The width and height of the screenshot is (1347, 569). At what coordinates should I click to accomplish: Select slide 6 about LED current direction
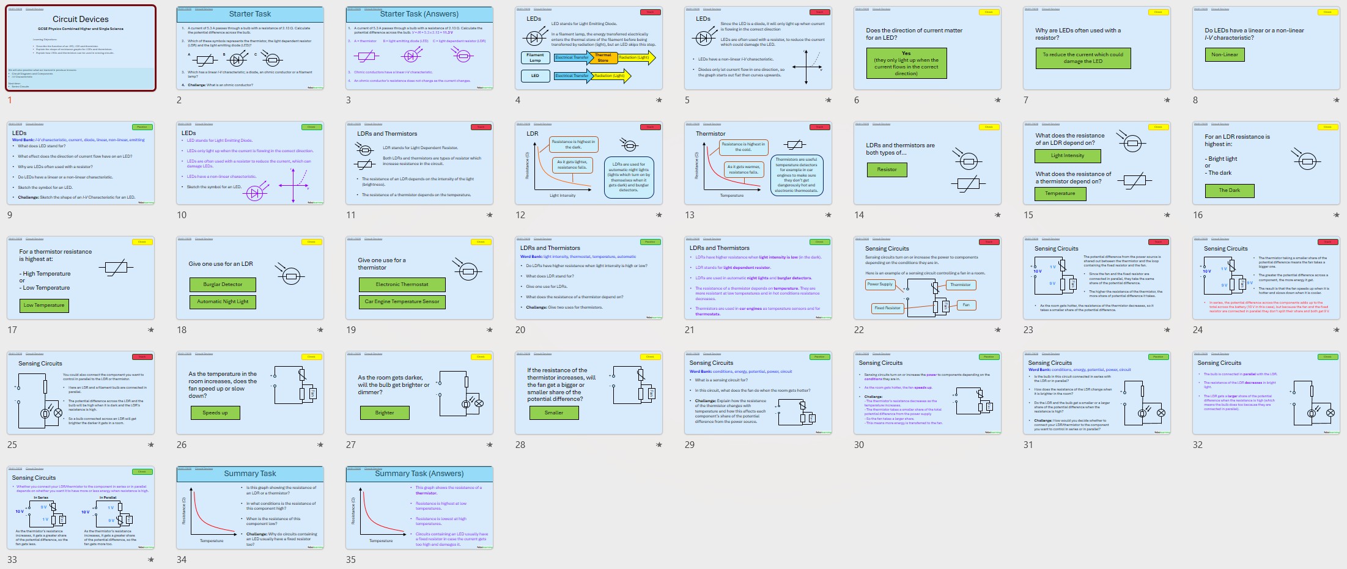click(928, 48)
